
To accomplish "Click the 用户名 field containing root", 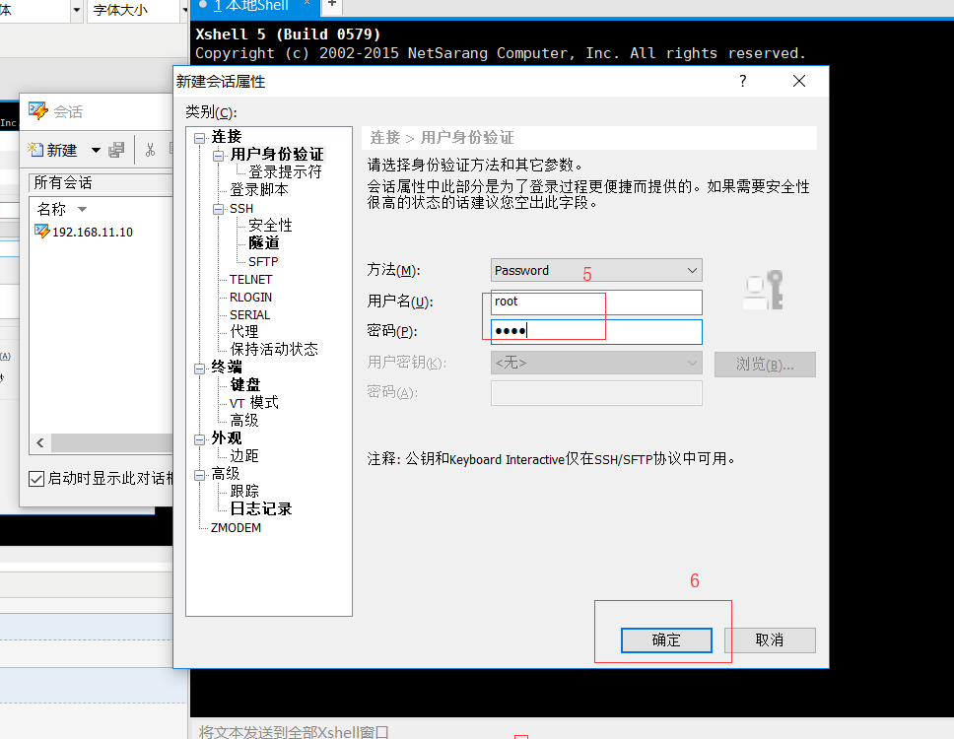I will (x=596, y=302).
